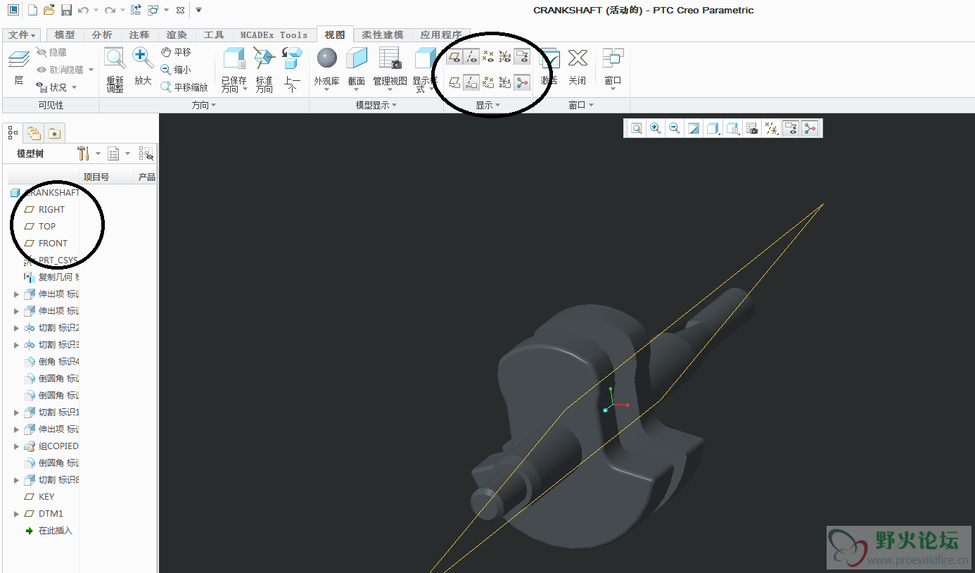Toggle annotation display in ribbon 显示 group
975x573 pixels.
pyautogui.click(x=521, y=56)
